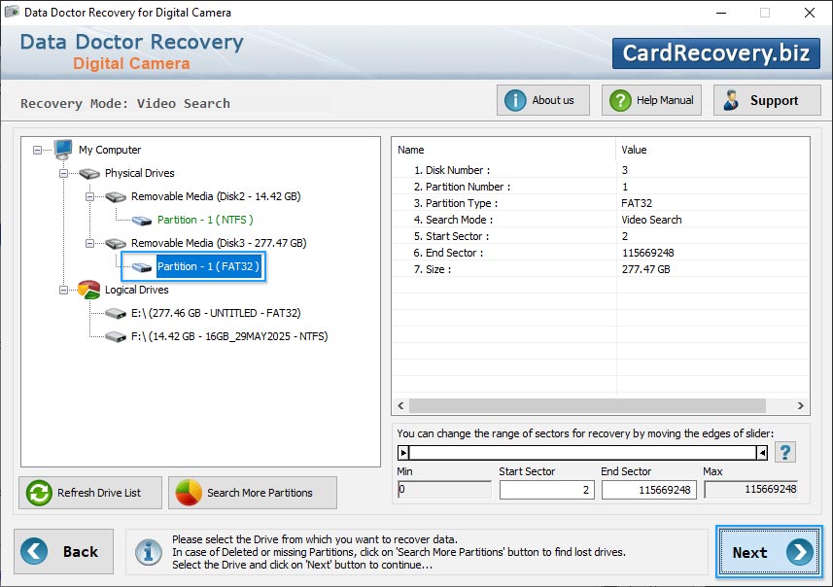833x587 pixels.
Task: Click the Disk3 removable media drive icon
Action: coord(116,243)
